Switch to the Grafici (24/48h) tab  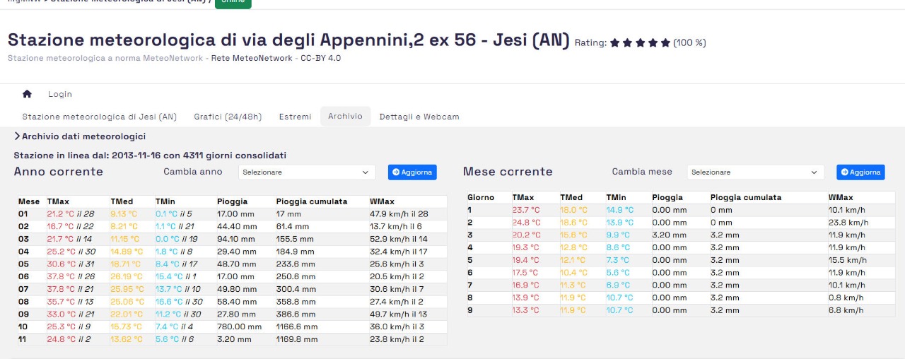pos(228,117)
